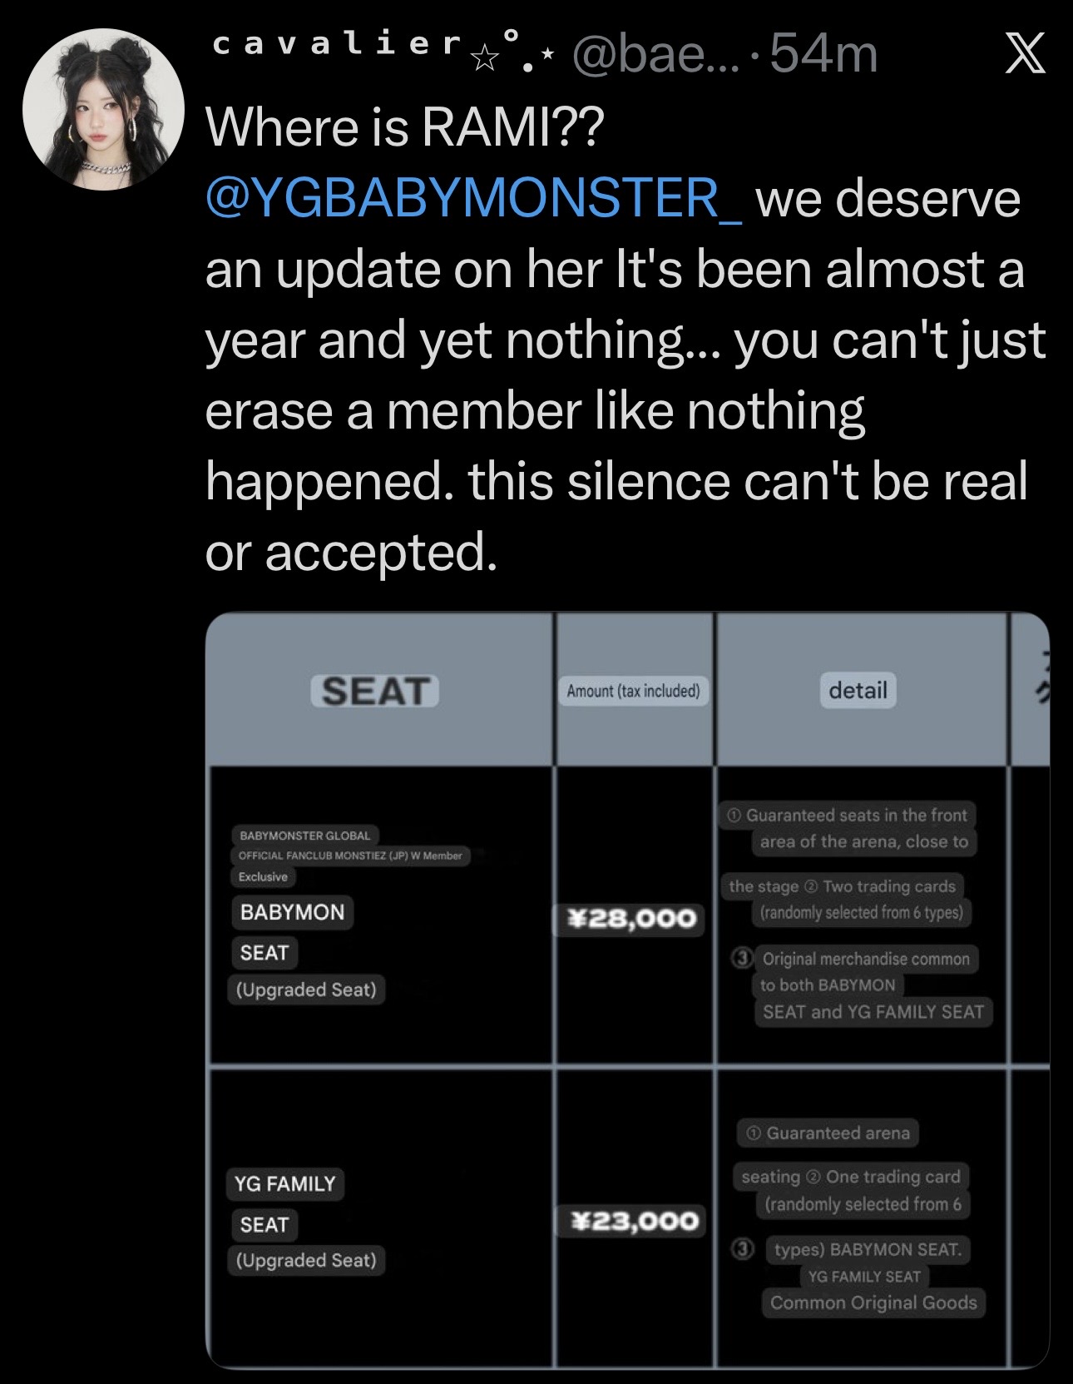Image resolution: width=1073 pixels, height=1384 pixels.
Task: Select the YG FAMILY seat label
Action: [284, 1183]
